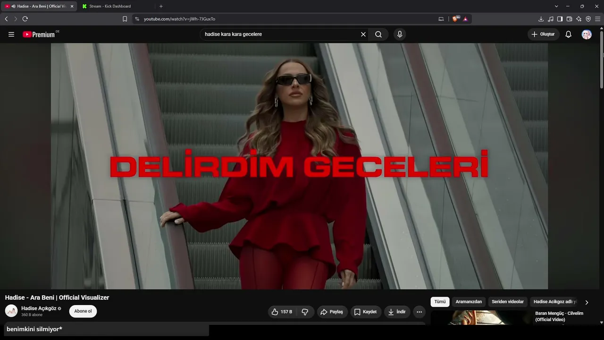
Task: Open Brave Rewards triangle icon
Action: pos(465,19)
